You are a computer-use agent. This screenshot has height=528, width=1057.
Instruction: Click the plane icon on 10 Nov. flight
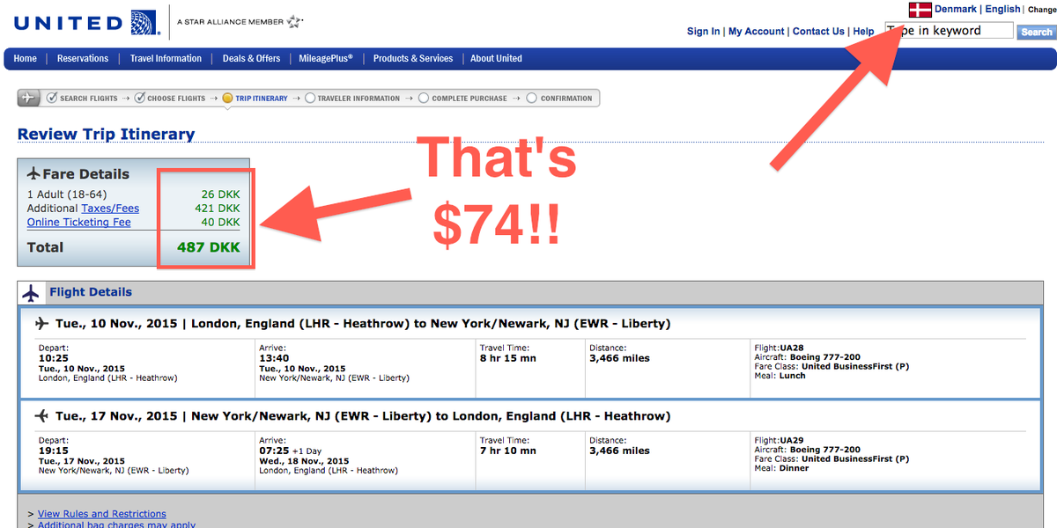tap(41, 324)
